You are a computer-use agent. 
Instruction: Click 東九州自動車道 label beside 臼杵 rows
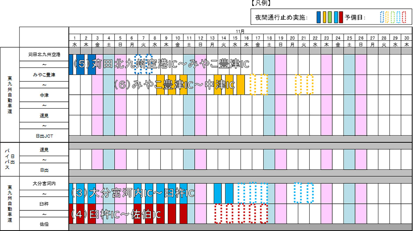coord(10,204)
